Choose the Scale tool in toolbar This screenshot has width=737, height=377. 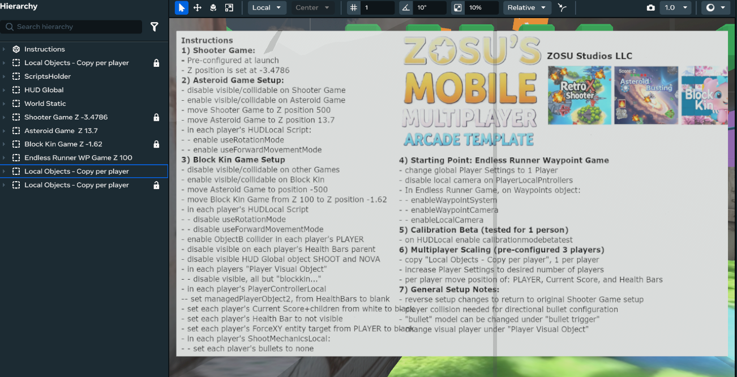click(x=229, y=8)
